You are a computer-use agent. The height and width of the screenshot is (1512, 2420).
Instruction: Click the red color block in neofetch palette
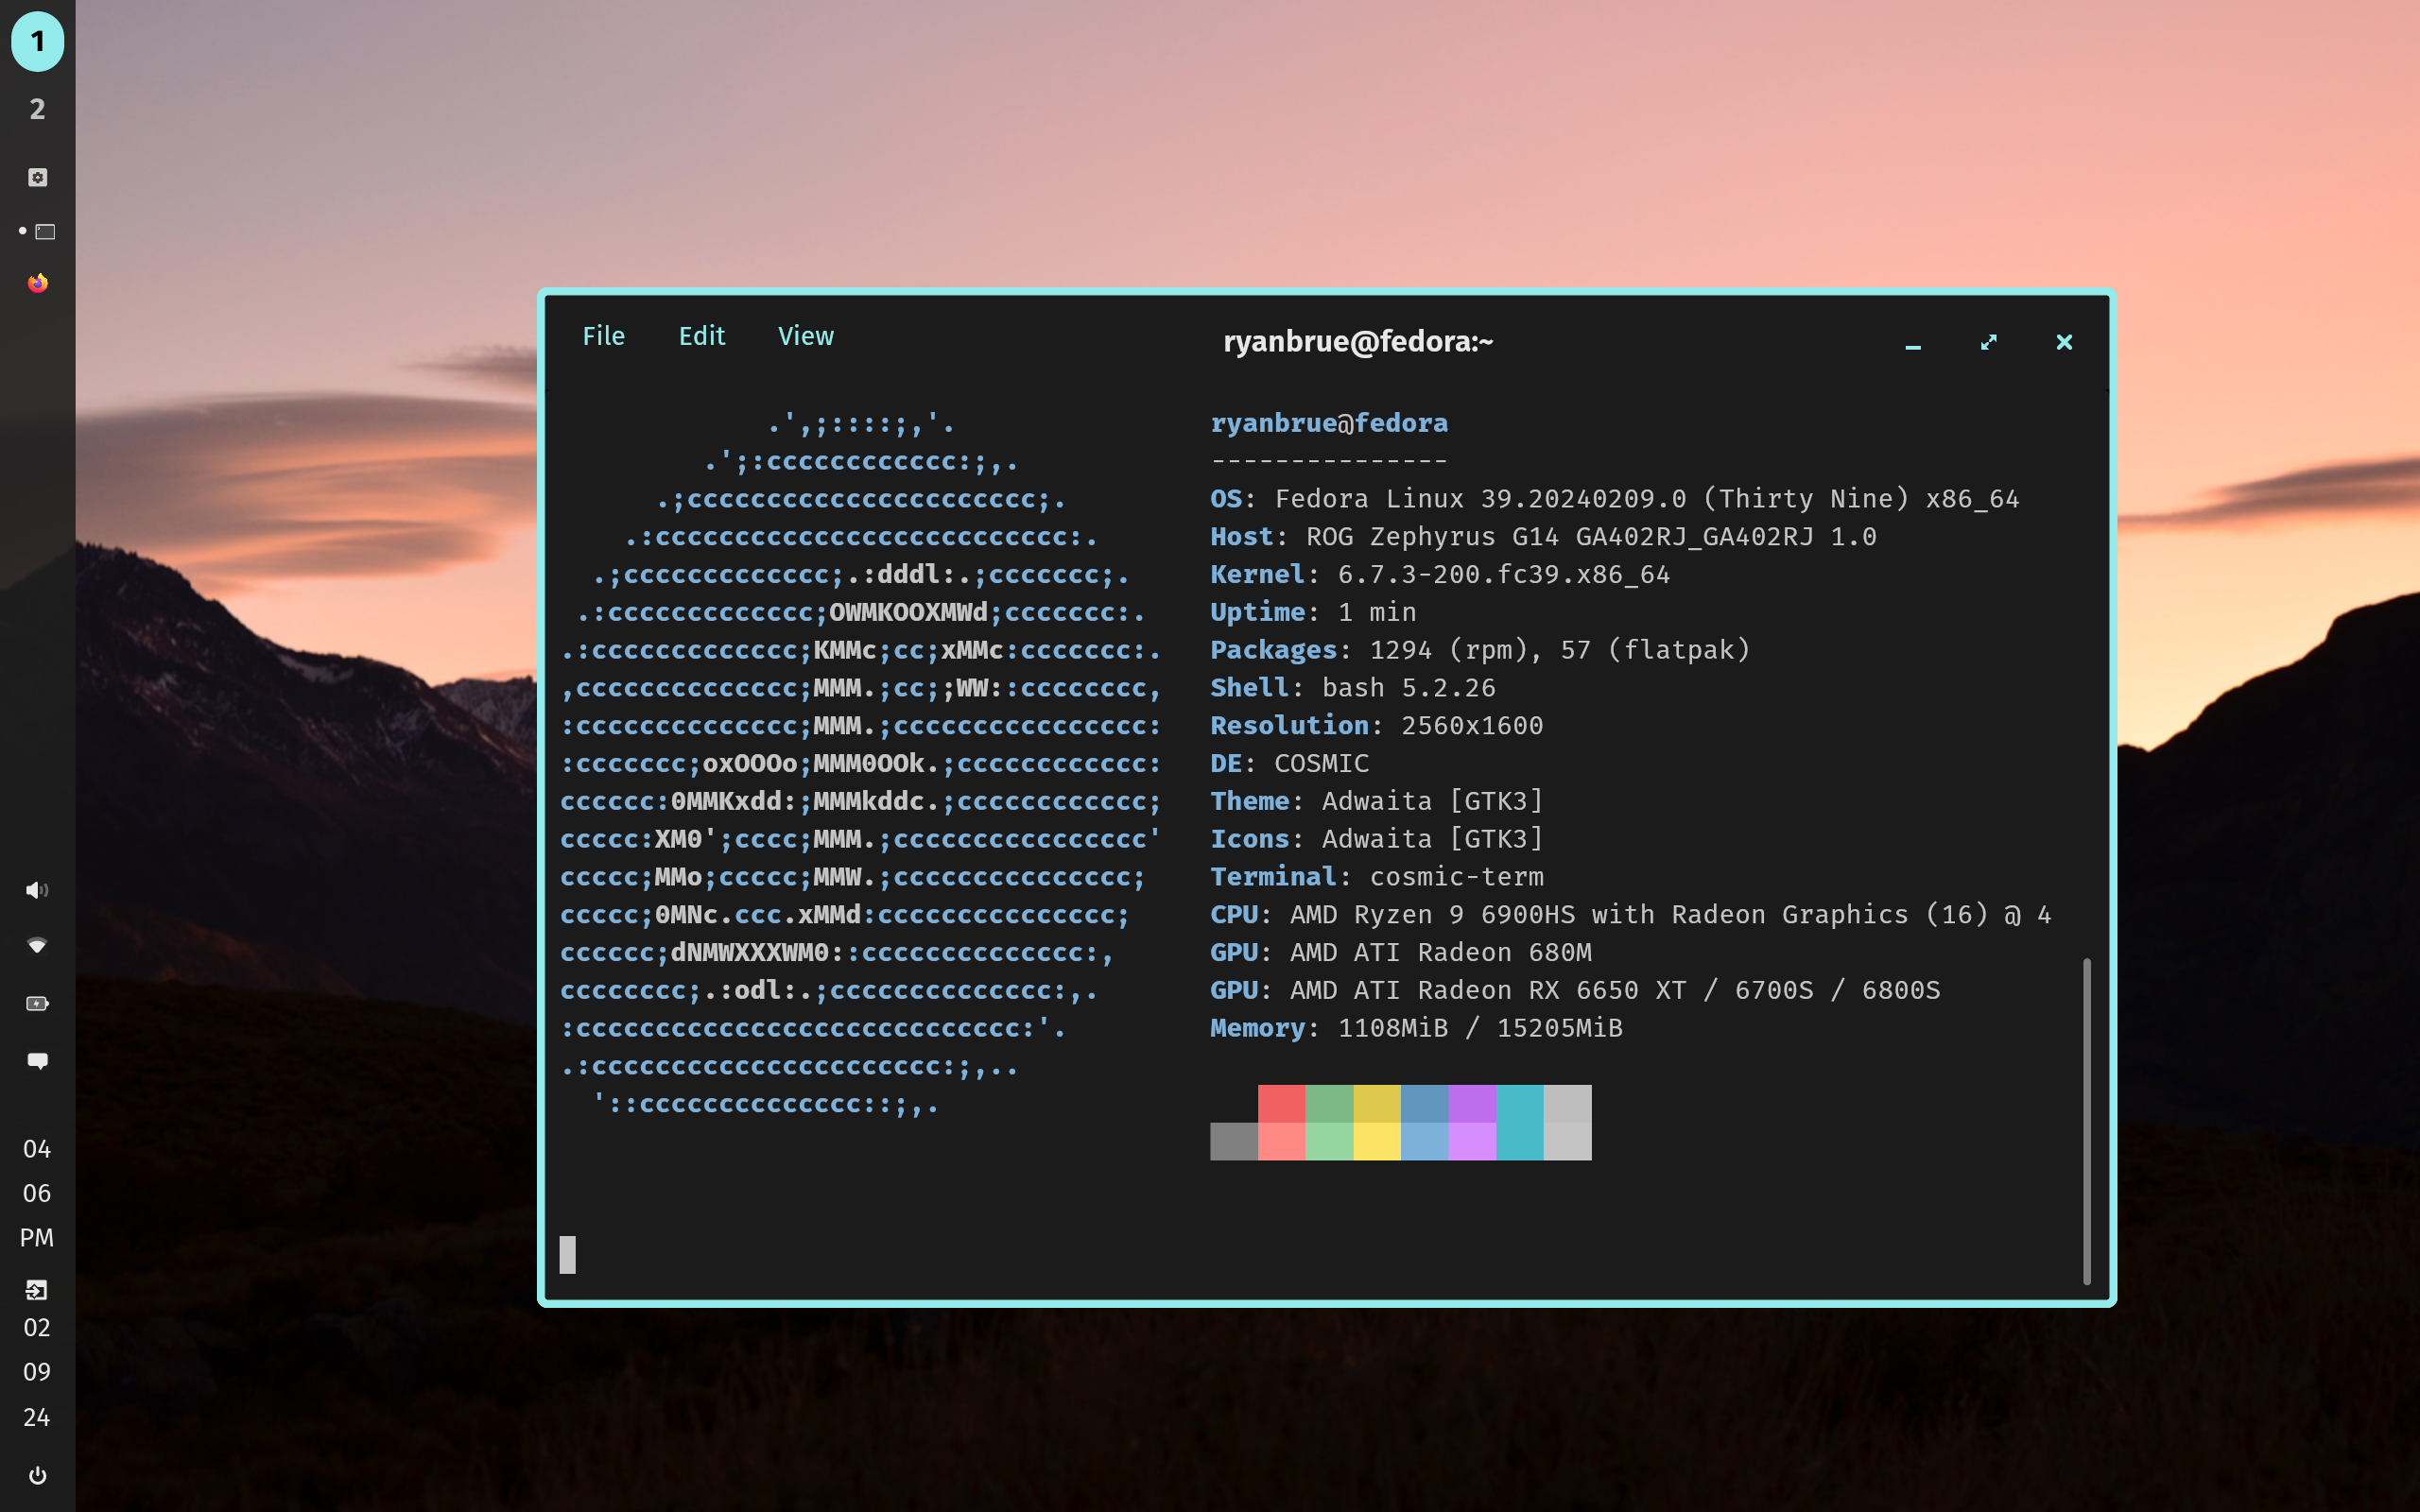coord(1281,1104)
